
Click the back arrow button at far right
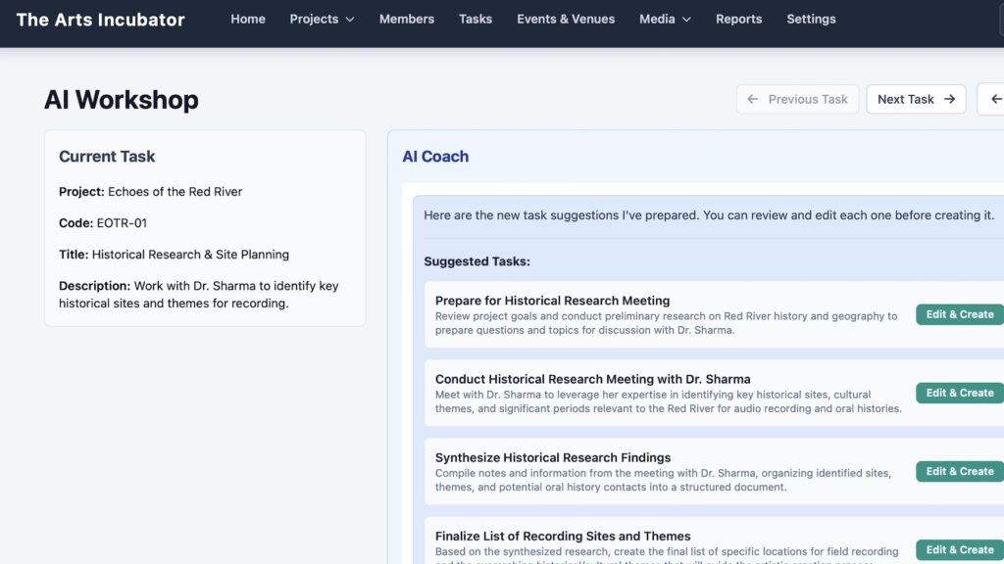(995, 99)
